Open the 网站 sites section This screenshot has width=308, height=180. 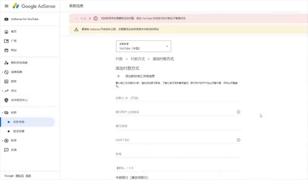click(13, 50)
